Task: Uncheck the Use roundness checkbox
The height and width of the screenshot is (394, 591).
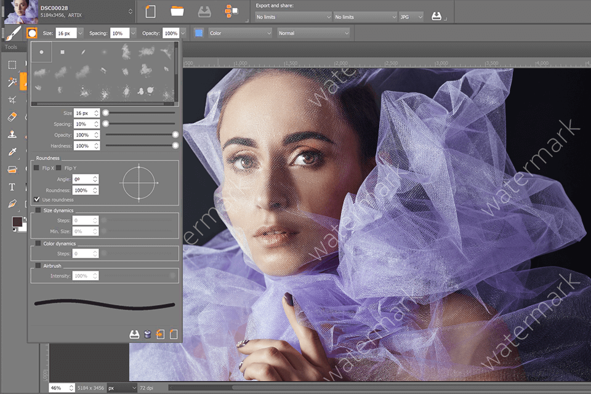Action: [38, 199]
